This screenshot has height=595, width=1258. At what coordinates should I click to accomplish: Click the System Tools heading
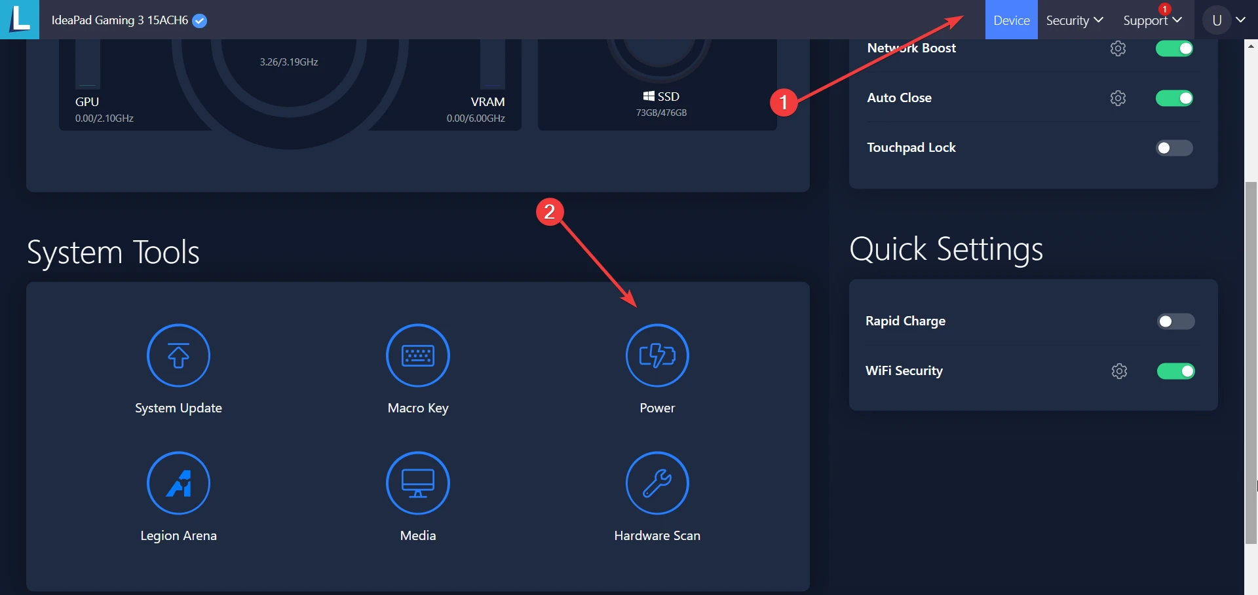[x=113, y=253]
